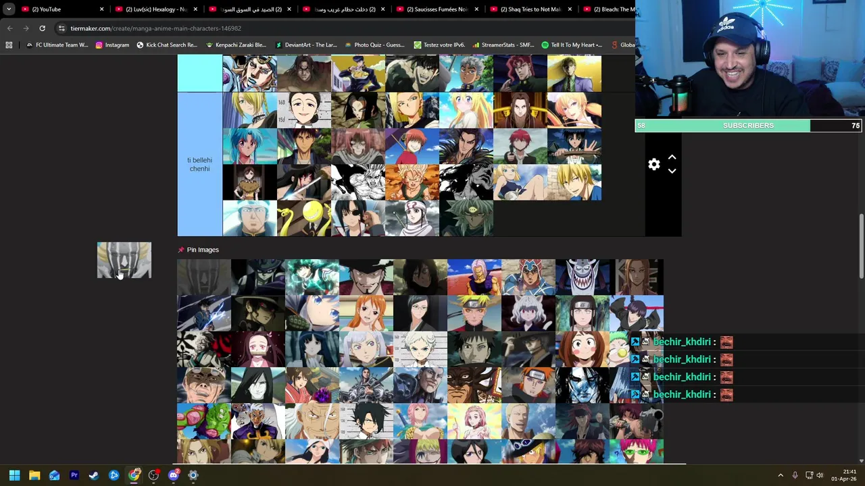Click the Pin Images label
865x486 pixels.
203,250
